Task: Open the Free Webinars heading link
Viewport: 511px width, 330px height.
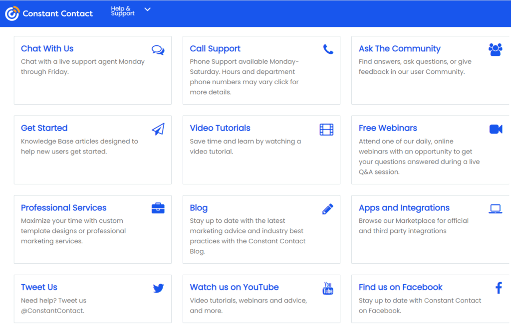Action: [388, 128]
